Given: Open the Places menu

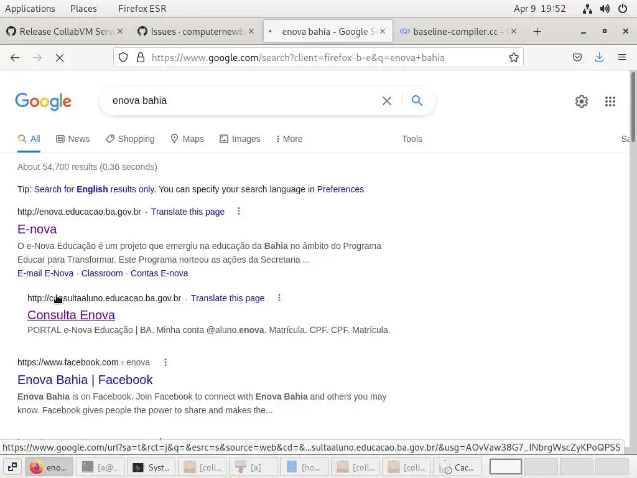Looking at the screenshot, I should coord(84,9).
